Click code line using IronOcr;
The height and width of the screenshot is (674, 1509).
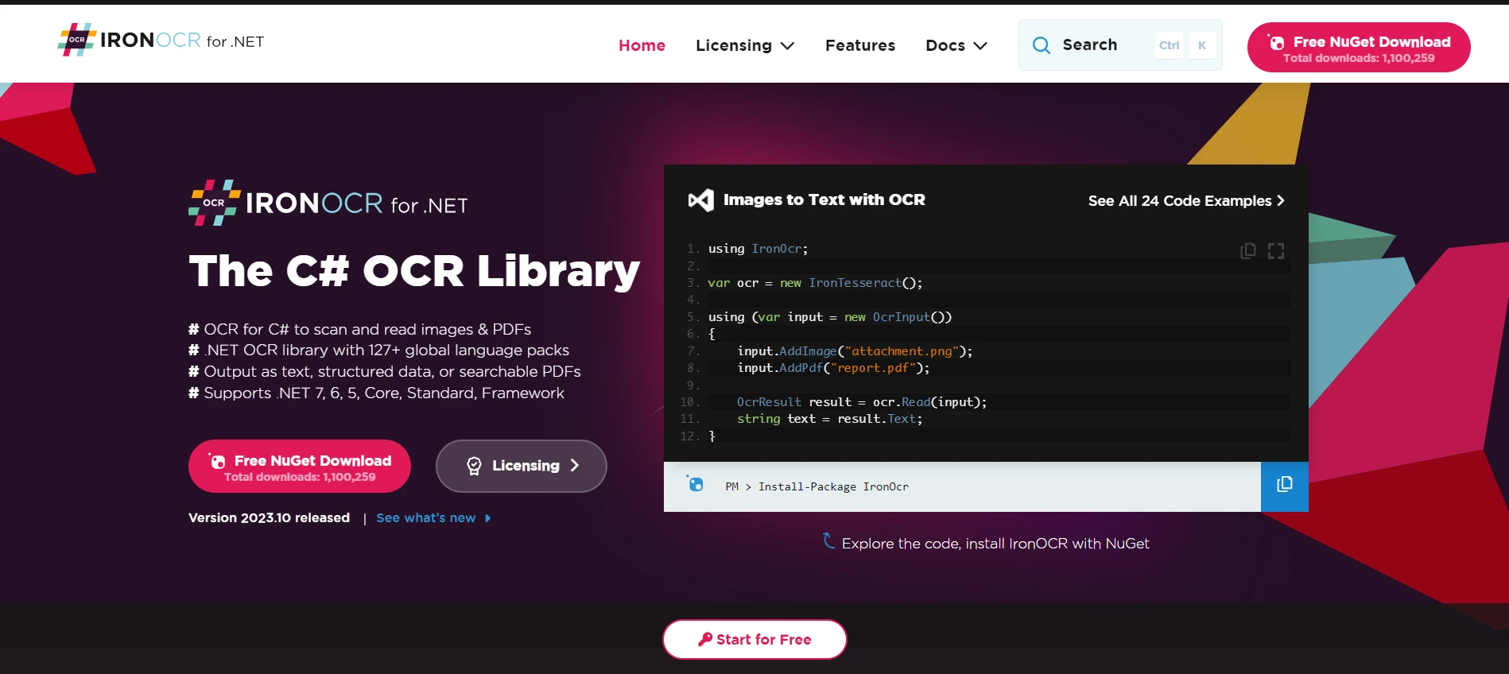click(758, 249)
